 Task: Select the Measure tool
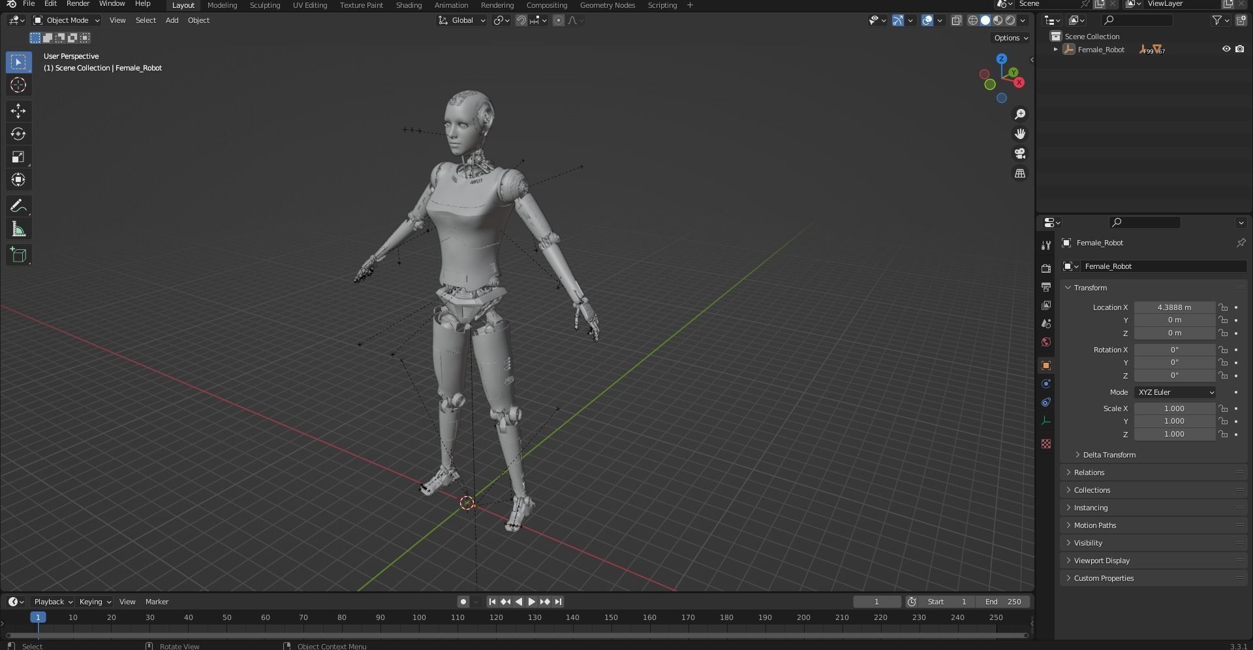point(18,229)
